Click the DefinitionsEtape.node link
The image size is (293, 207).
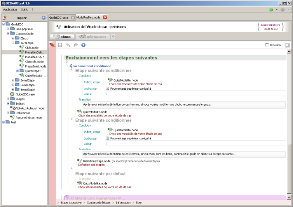coord(96,161)
